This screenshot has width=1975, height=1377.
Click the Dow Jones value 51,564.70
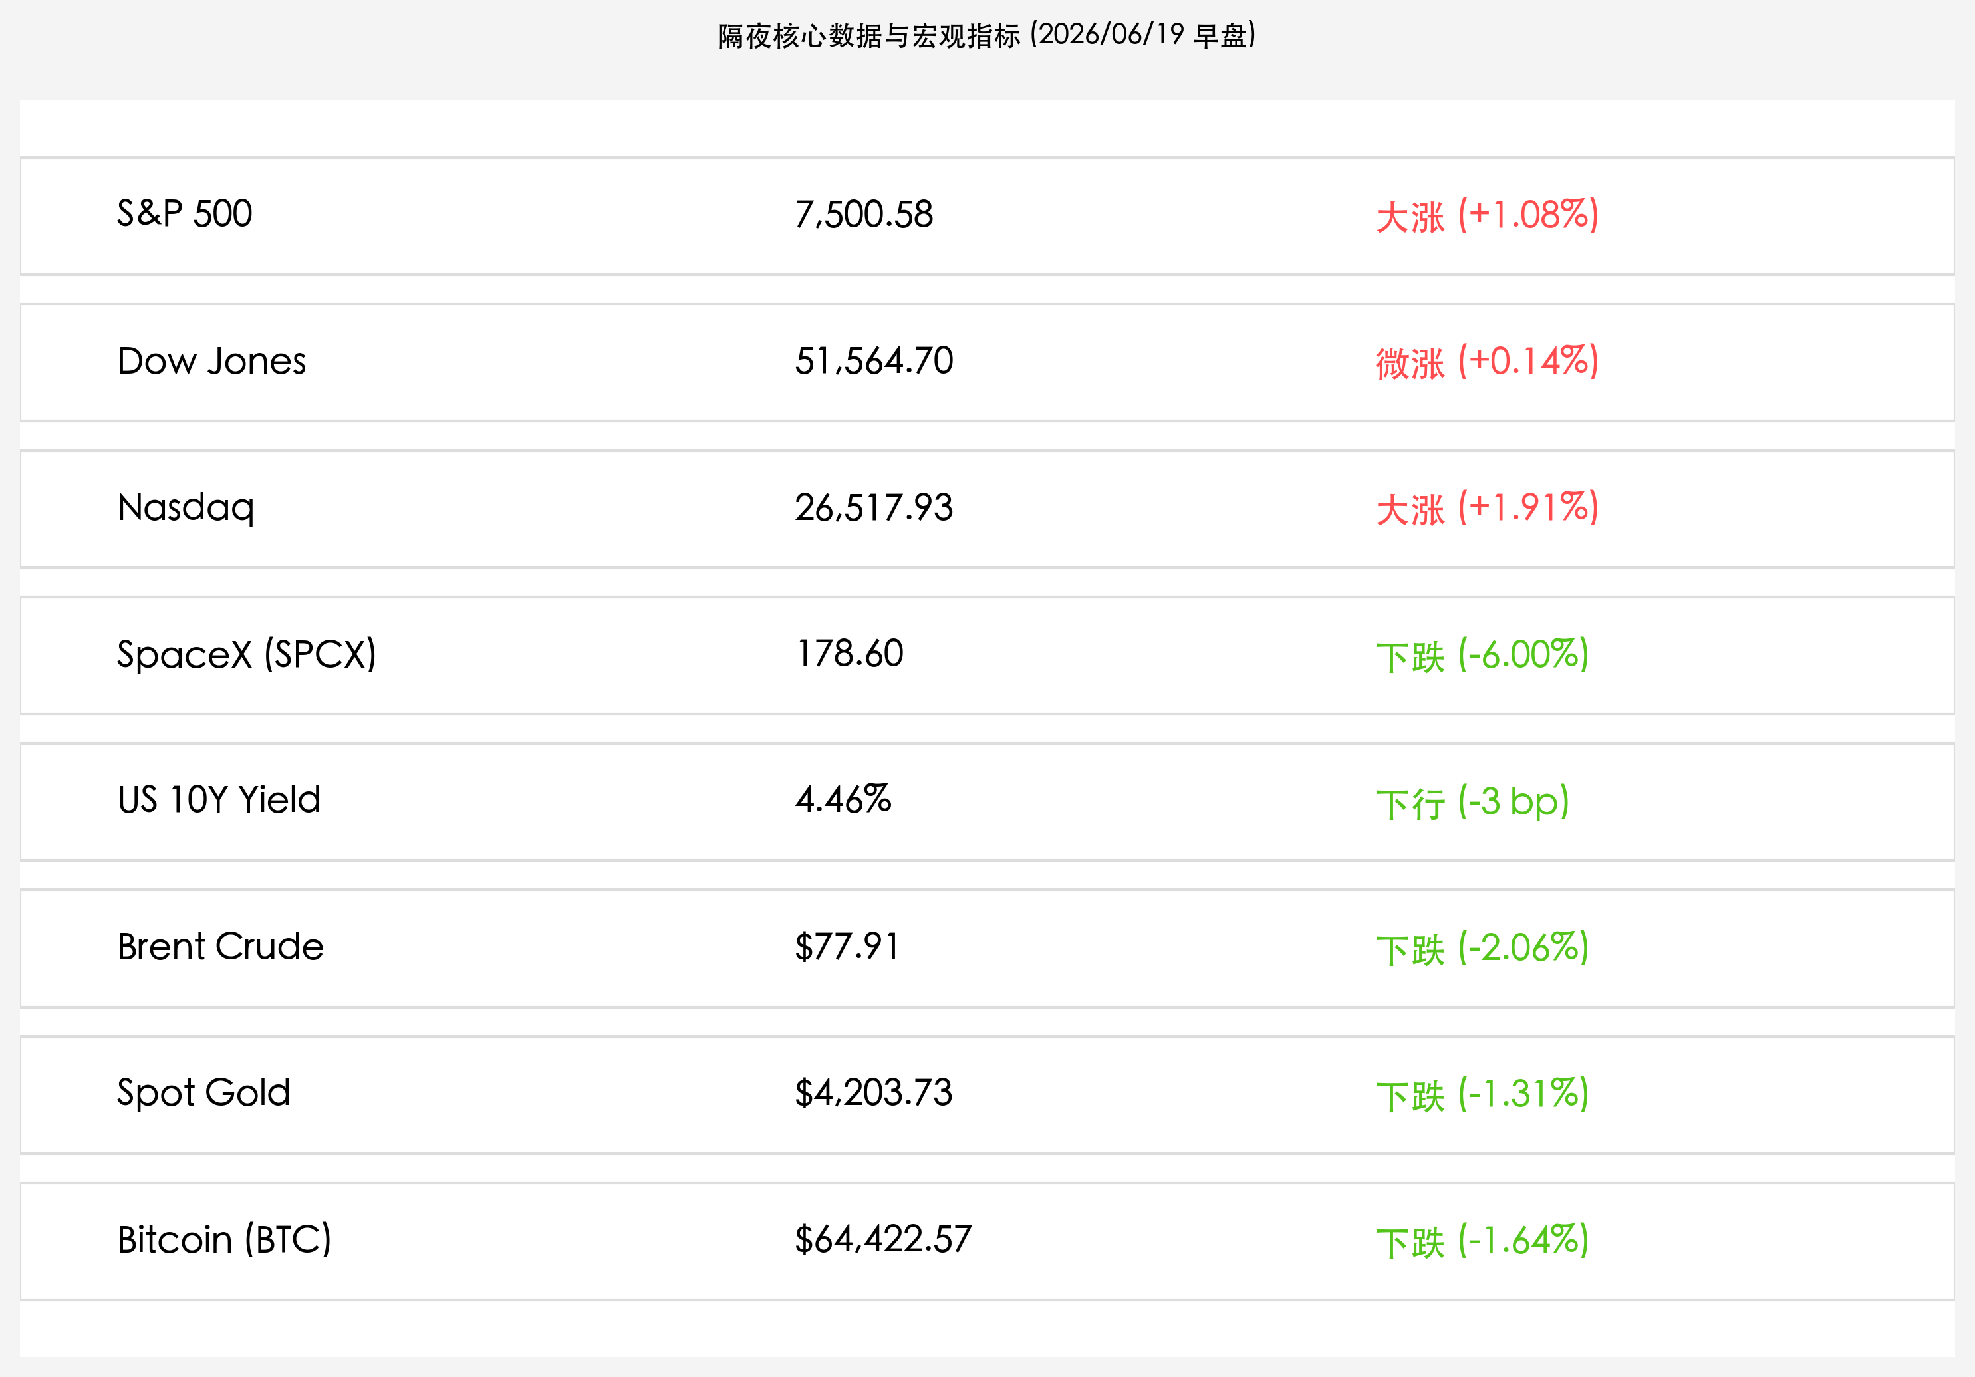click(874, 361)
